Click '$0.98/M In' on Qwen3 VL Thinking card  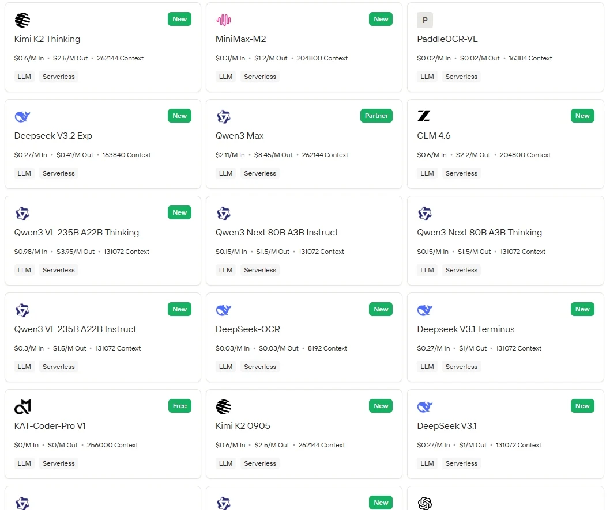tap(31, 252)
